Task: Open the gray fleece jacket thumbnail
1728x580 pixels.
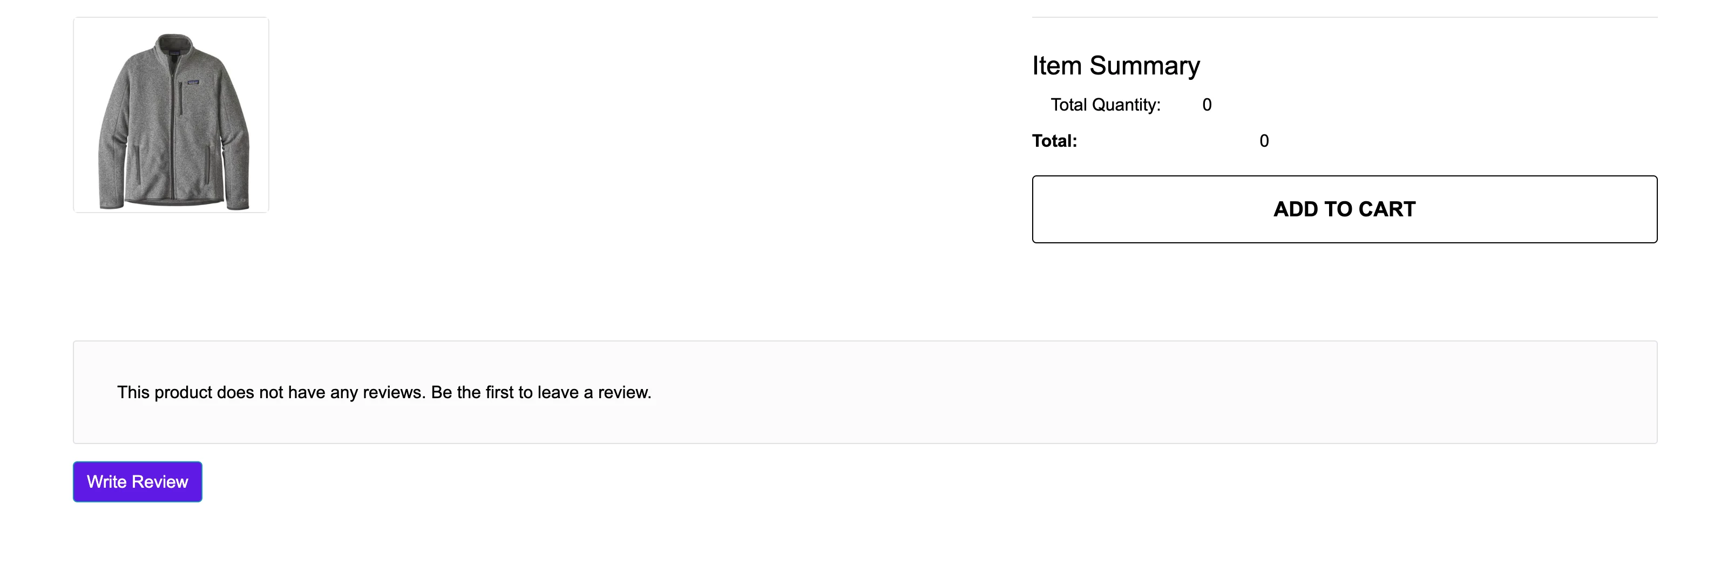Action: 171,115
